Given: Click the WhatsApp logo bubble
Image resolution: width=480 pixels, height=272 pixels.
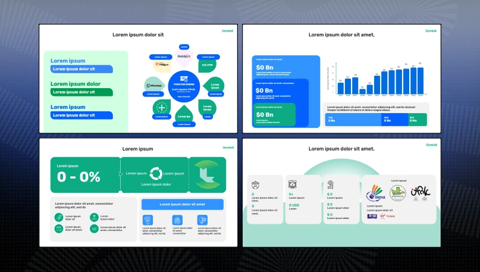Looking at the screenshot, I should [x=154, y=85].
